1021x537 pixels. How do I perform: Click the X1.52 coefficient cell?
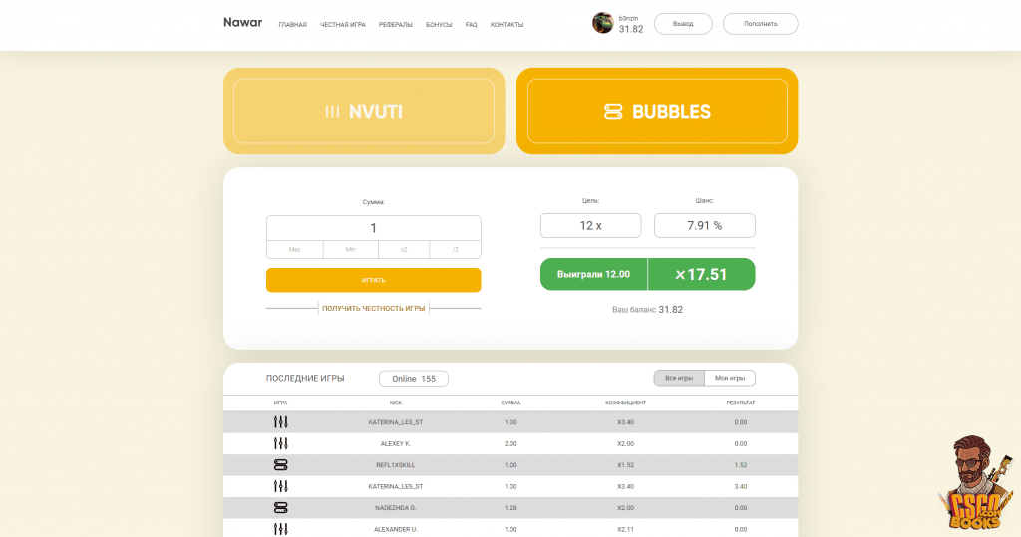point(626,465)
